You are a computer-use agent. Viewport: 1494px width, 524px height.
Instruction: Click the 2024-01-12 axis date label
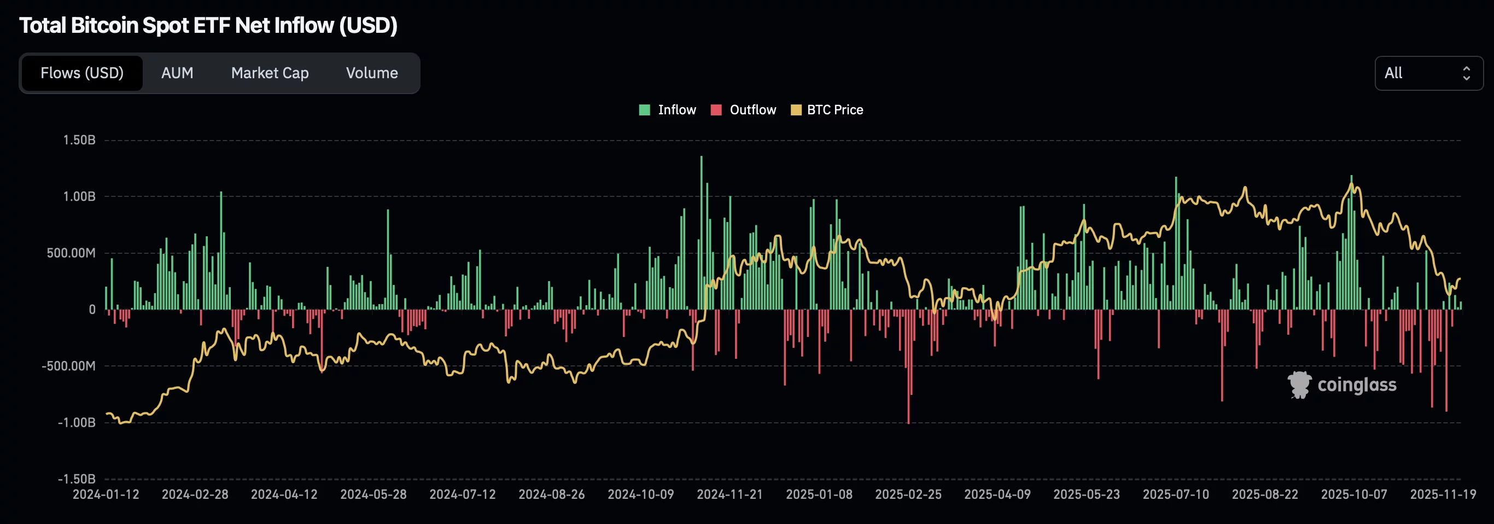(x=106, y=494)
